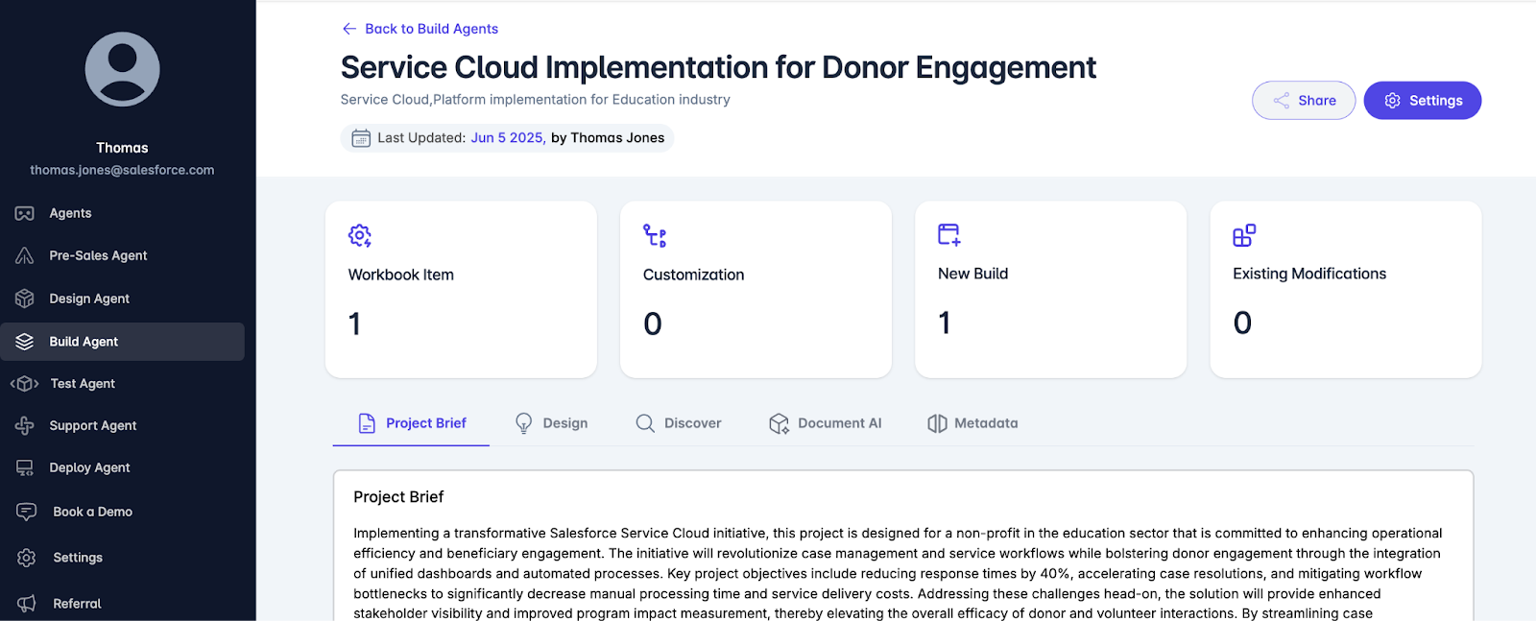Click the Project Brief heading

point(398,497)
